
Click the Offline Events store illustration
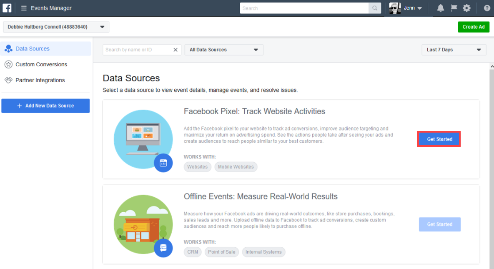[x=143, y=224]
